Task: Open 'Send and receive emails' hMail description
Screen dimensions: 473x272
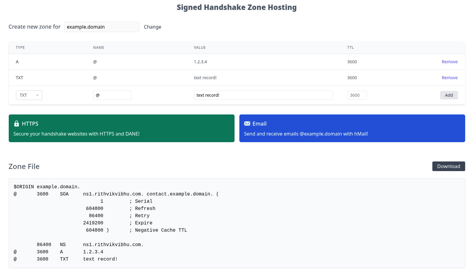Action: tap(306, 134)
